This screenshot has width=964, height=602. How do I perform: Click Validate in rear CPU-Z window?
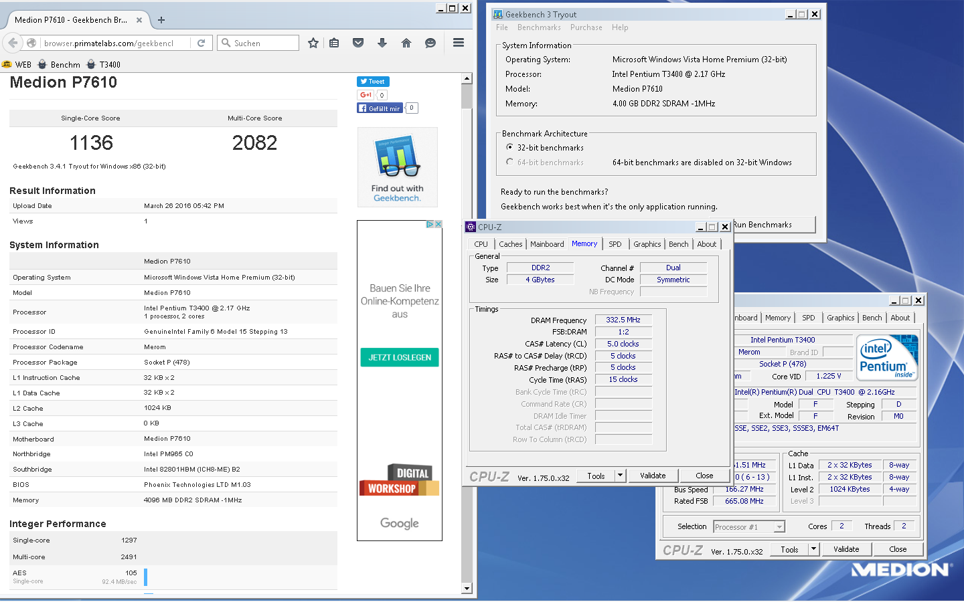click(846, 549)
